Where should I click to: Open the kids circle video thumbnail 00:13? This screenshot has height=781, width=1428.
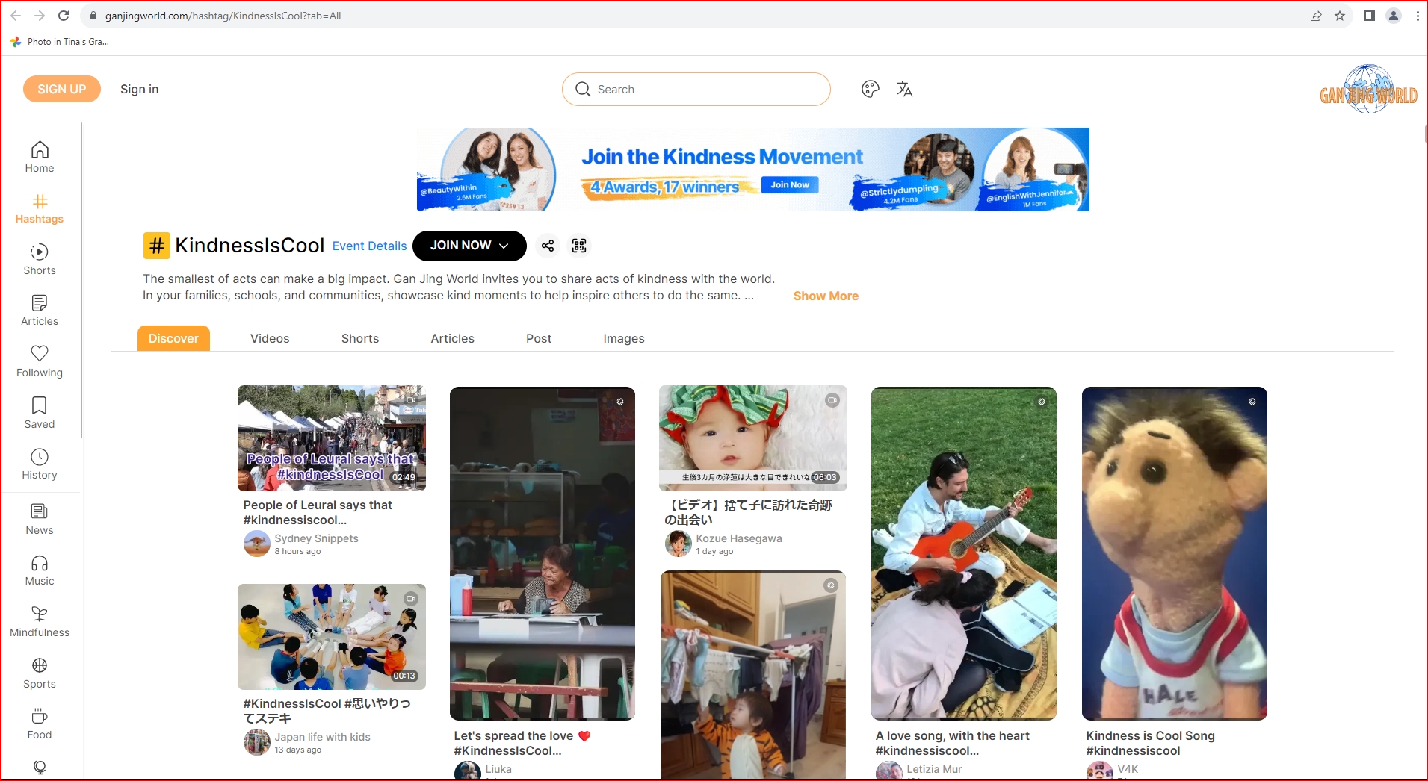332,637
